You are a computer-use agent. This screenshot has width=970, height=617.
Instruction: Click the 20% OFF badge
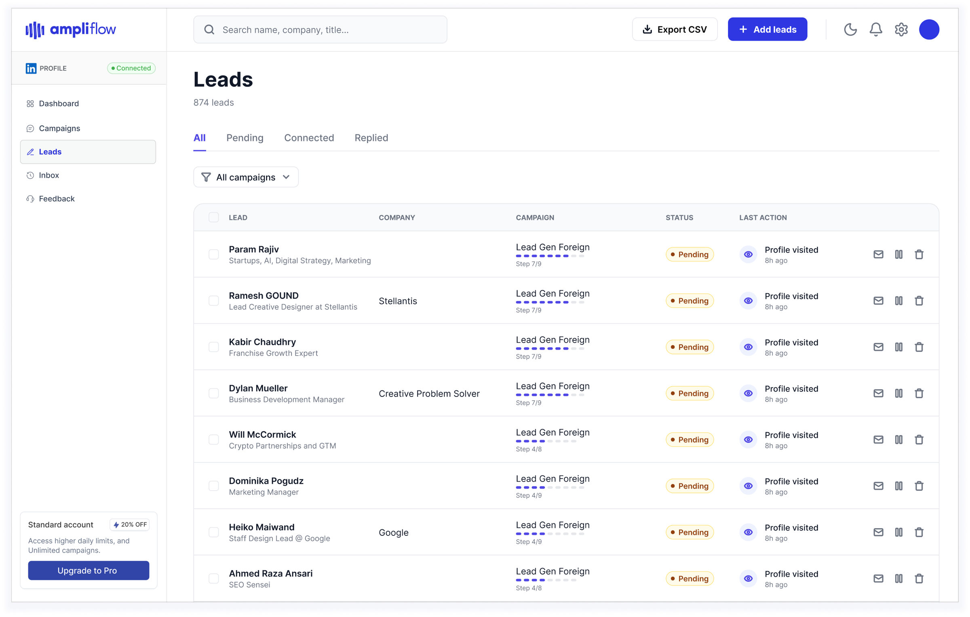(130, 525)
